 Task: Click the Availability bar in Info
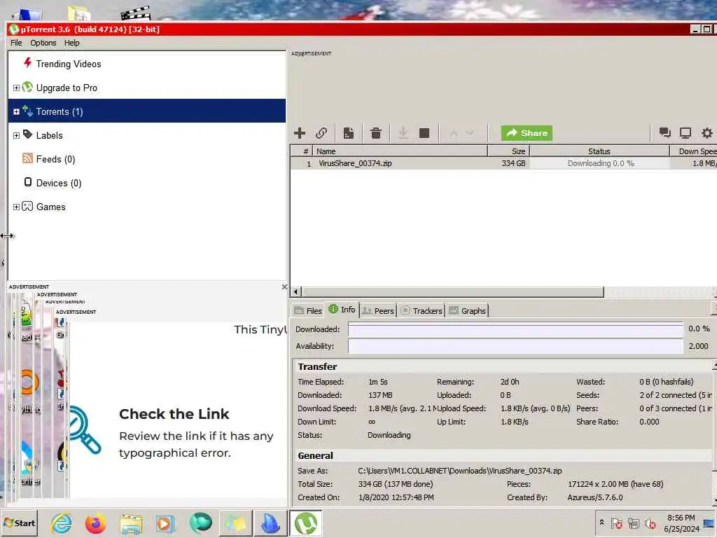(x=515, y=346)
